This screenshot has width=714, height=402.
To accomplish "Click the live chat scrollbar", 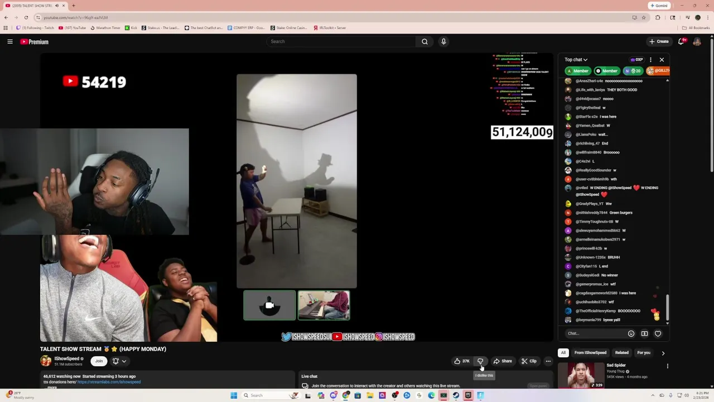I will tap(667, 309).
